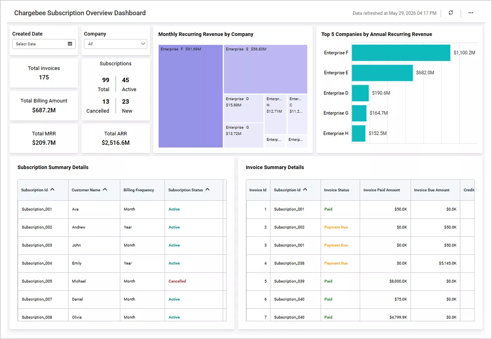Image resolution: width=492 pixels, height=339 pixels.
Task: Click the Invoice Due Amount column header
Action: coord(435,190)
